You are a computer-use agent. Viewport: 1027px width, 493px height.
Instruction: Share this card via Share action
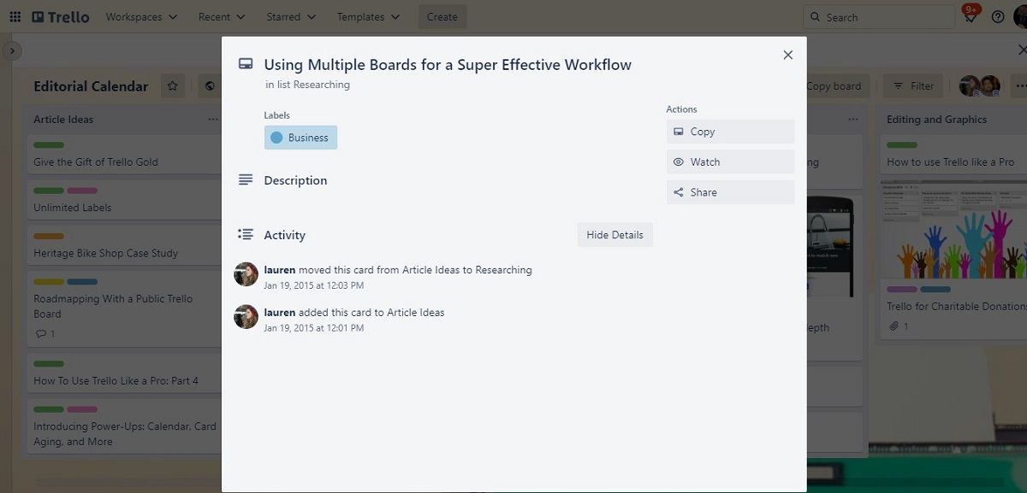tap(730, 192)
